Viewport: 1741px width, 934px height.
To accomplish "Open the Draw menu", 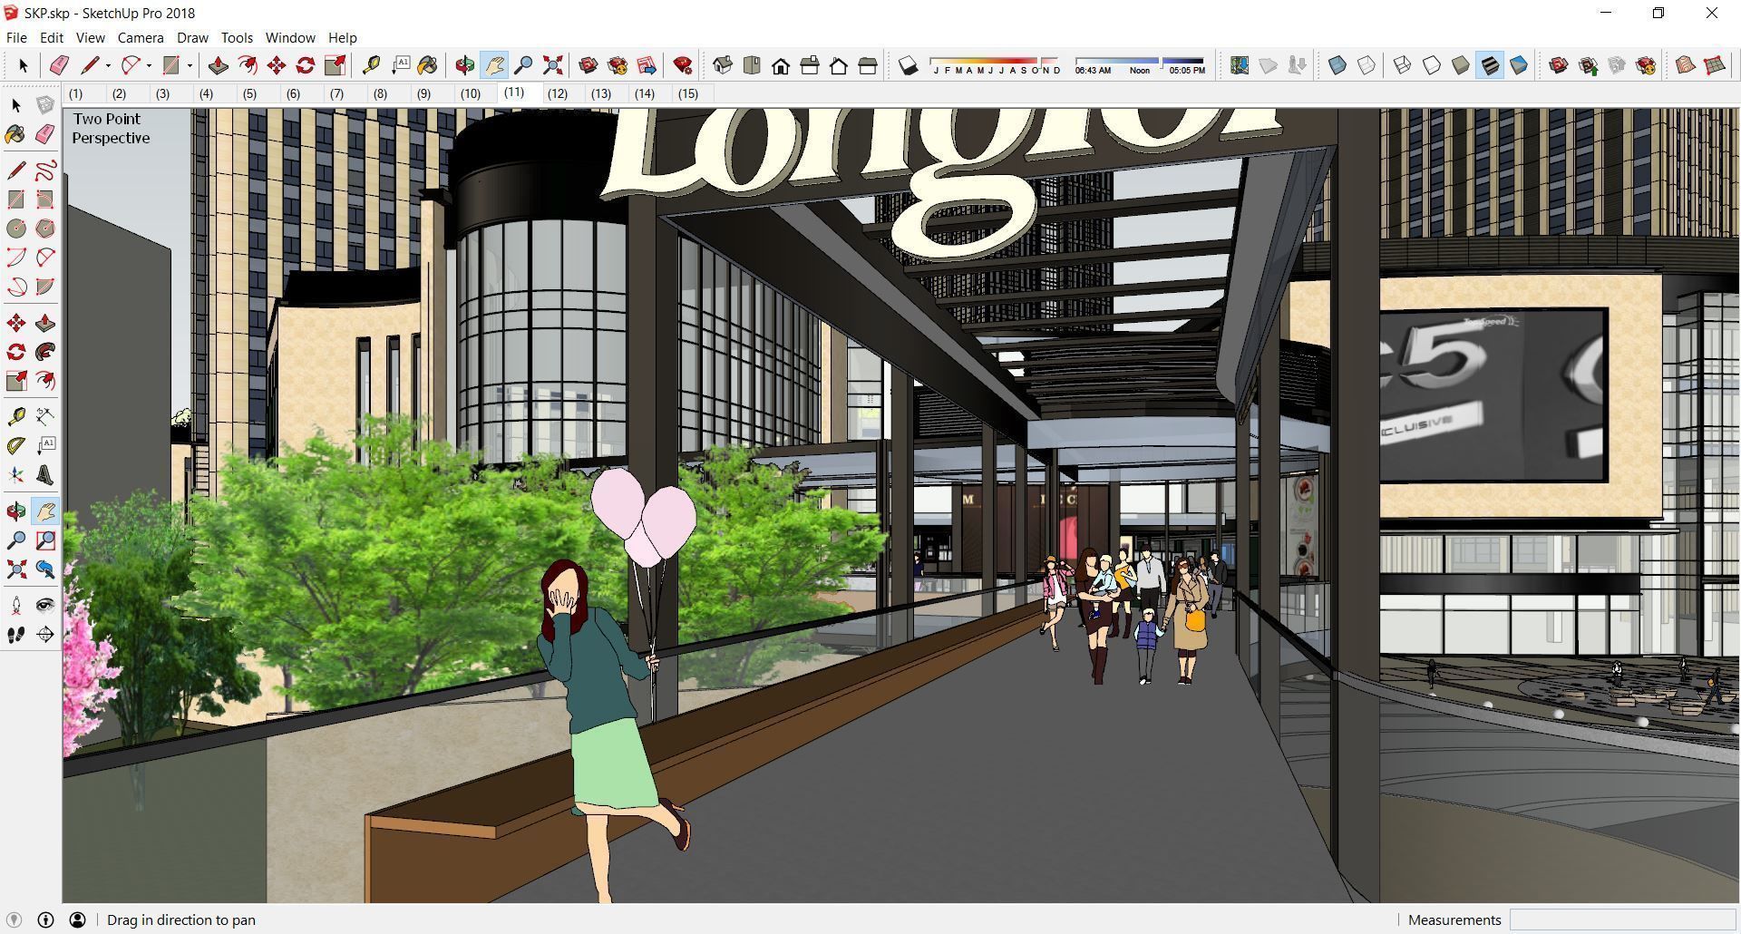I will tap(192, 37).
